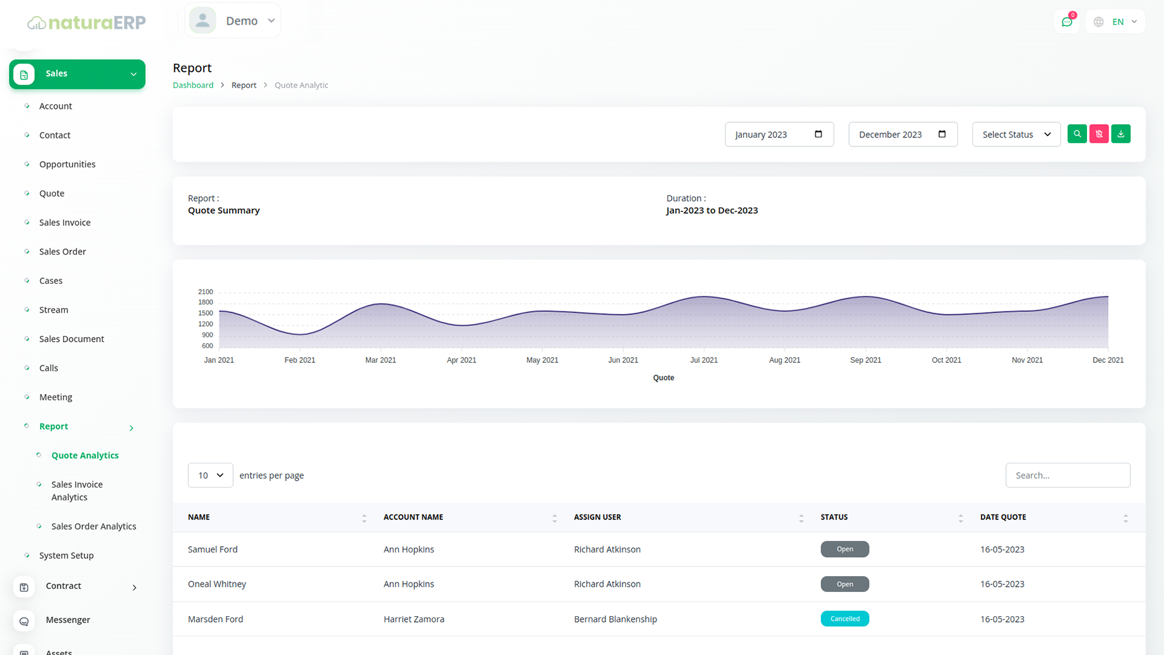The height and width of the screenshot is (655, 1164).
Task: Sort table by Assign User column
Action: tap(801, 518)
